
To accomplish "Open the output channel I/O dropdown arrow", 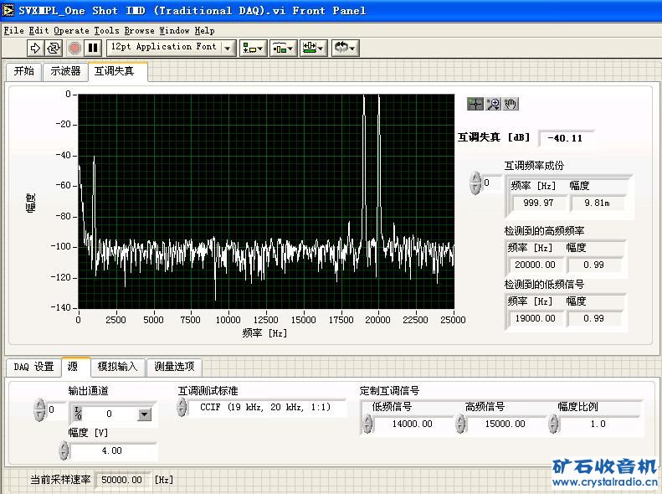I will pos(144,414).
